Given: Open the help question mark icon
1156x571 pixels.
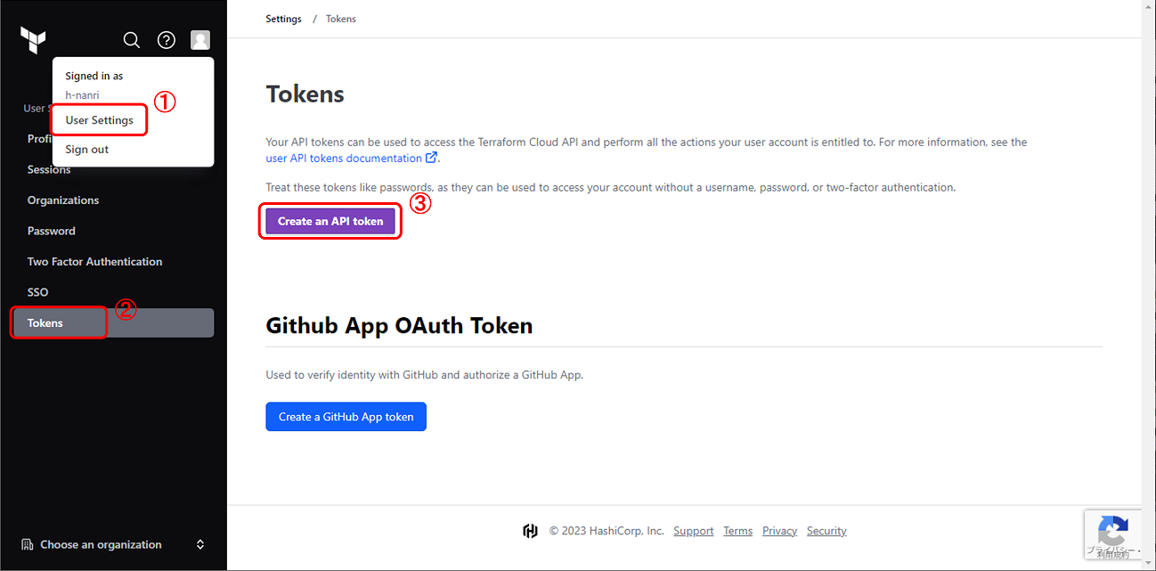Looking at the screenshot, I should [167, 40].
